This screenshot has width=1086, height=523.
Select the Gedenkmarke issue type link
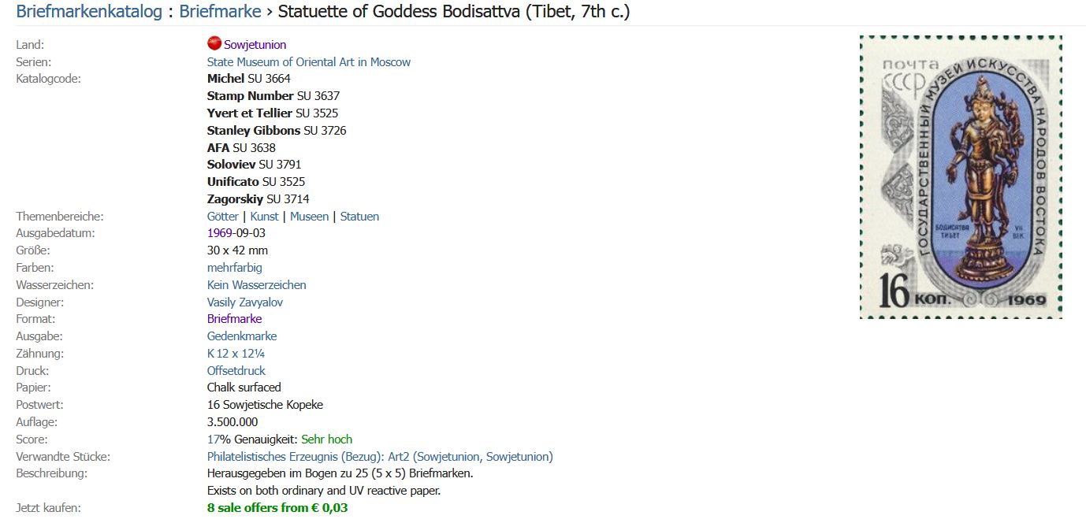coord(241,336)
